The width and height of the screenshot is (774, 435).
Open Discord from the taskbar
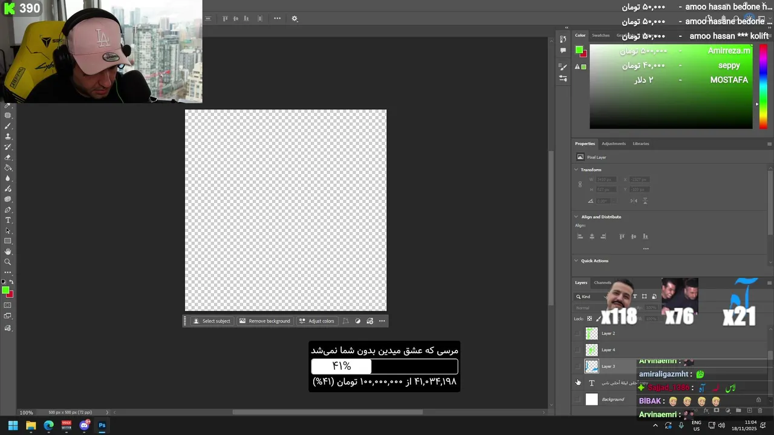click(85, 425)
